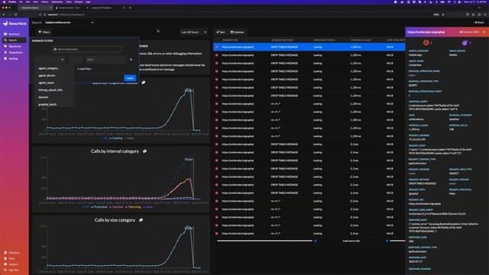Sort by the RESPONSE STATUS column header
This screenshot has width=489, height=275.
[324, 40]
